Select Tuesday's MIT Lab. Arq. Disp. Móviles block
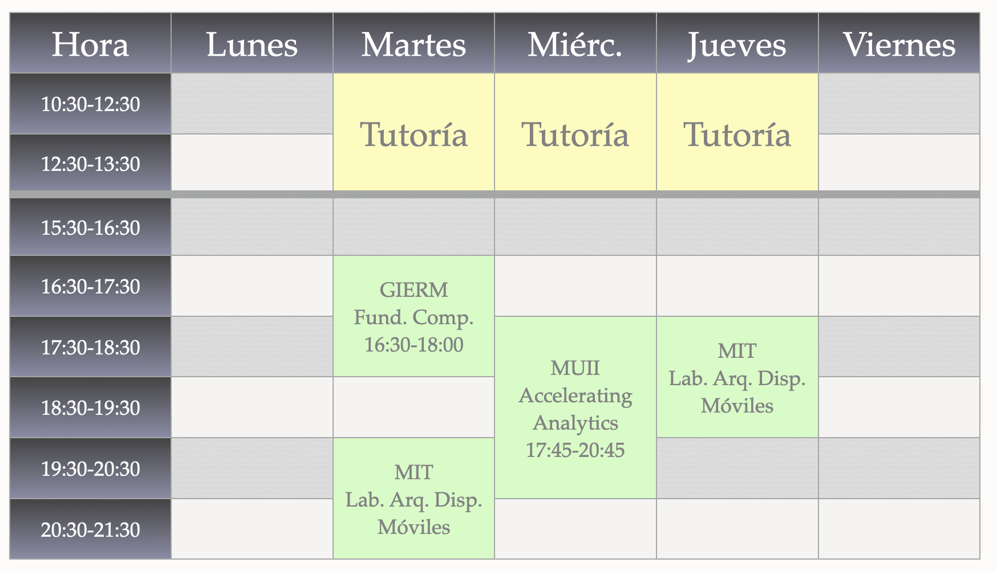Screen dimensions: 997x571 [414, 499]
